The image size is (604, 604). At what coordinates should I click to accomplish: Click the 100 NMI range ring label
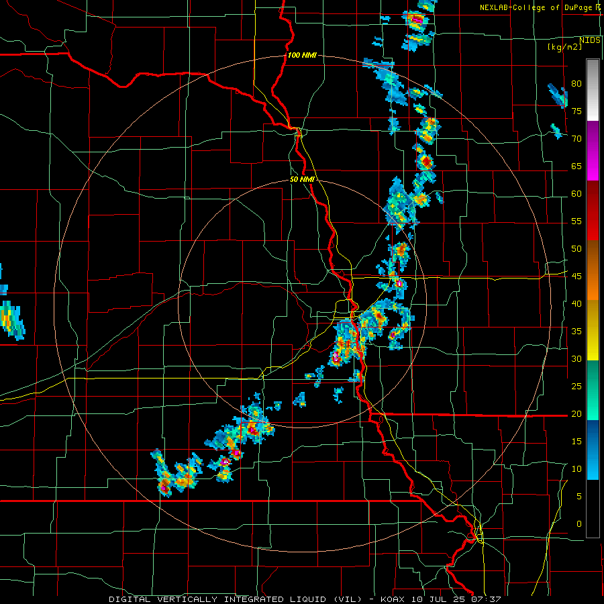[x=302, y=55]
